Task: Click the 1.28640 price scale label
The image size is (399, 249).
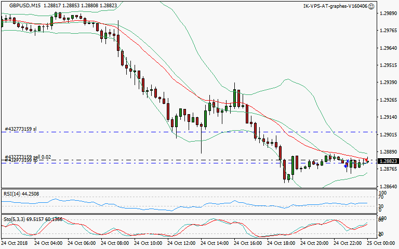Action: [x=388, y=186]
